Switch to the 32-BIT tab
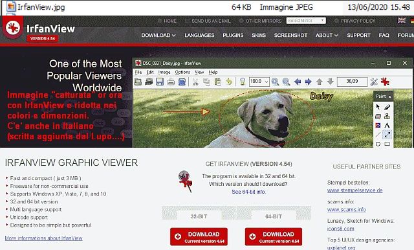 coord(199,216)
